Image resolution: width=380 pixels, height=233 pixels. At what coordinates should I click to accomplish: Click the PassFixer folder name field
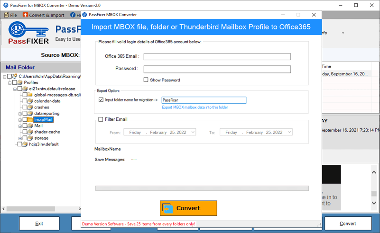point(204,100)
